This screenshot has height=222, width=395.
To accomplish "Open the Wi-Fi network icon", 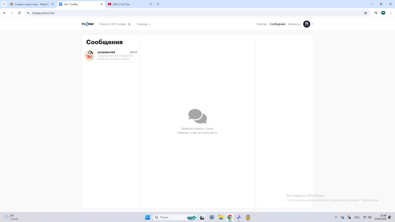I will pos(365,218).
